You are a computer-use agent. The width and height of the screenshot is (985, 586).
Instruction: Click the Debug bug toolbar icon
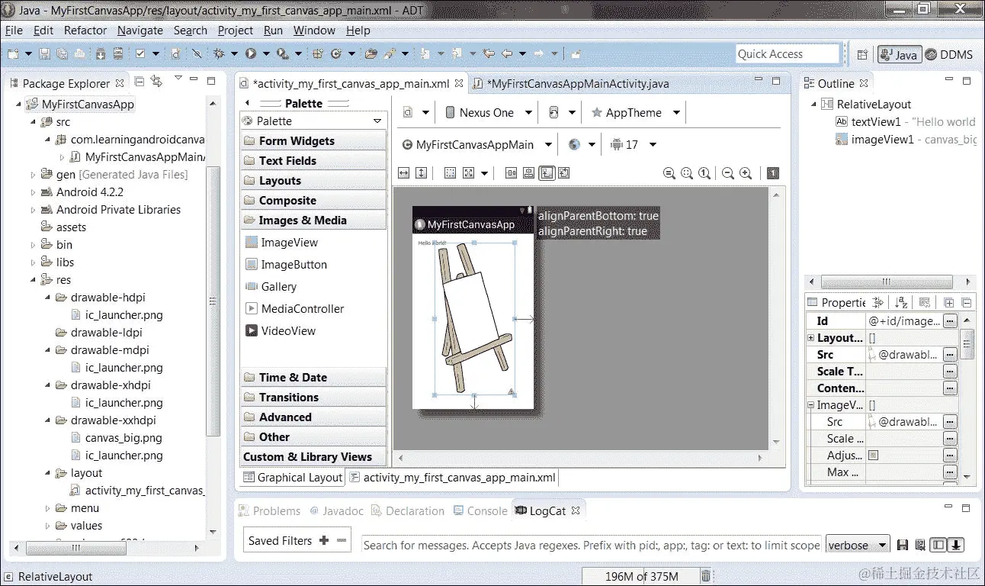pyautogui.click(x=219, y=54)
